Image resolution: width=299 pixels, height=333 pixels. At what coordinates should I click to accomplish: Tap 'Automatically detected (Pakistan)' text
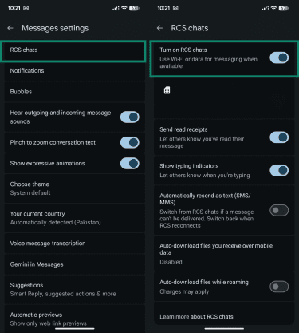coord(55,223)
